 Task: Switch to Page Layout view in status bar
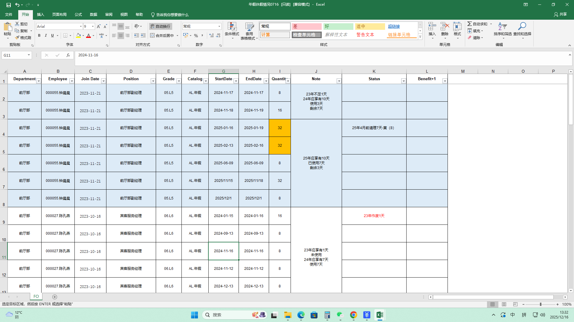[504, 304]
